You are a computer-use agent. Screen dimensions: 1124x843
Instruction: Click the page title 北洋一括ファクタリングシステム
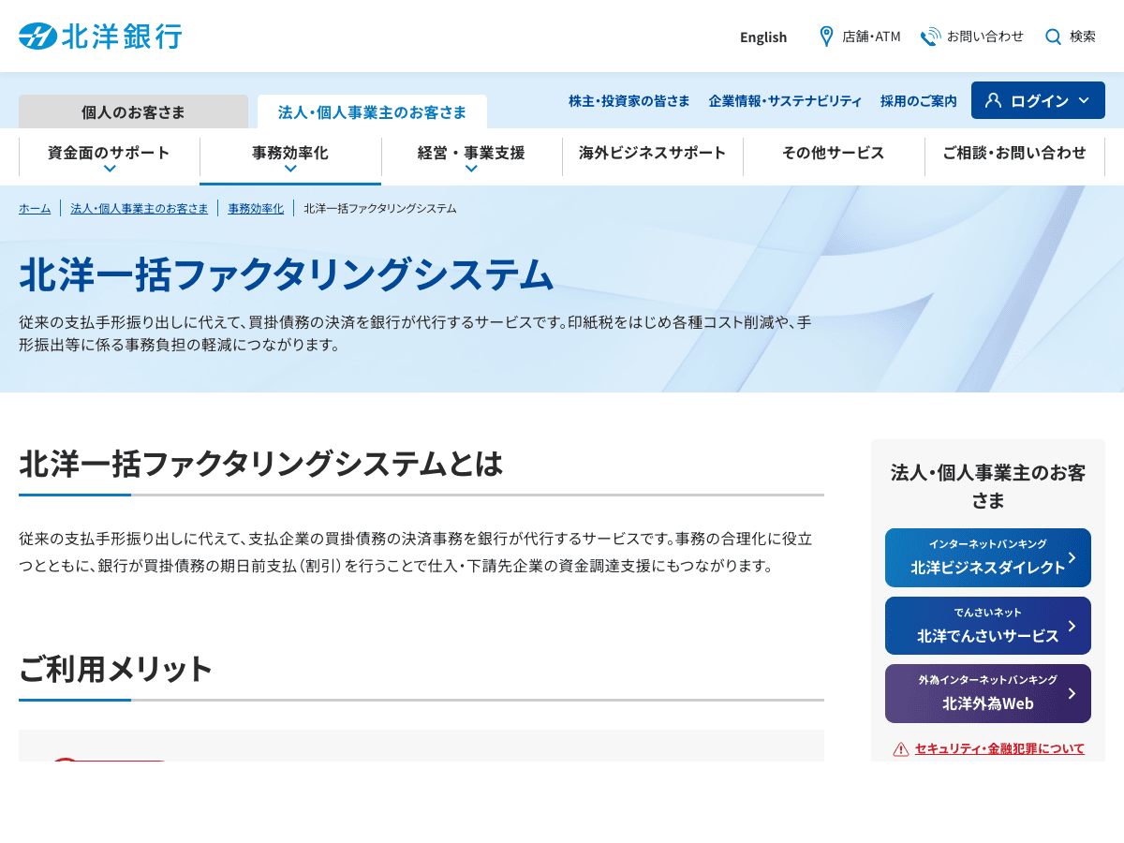pos(287,274)
